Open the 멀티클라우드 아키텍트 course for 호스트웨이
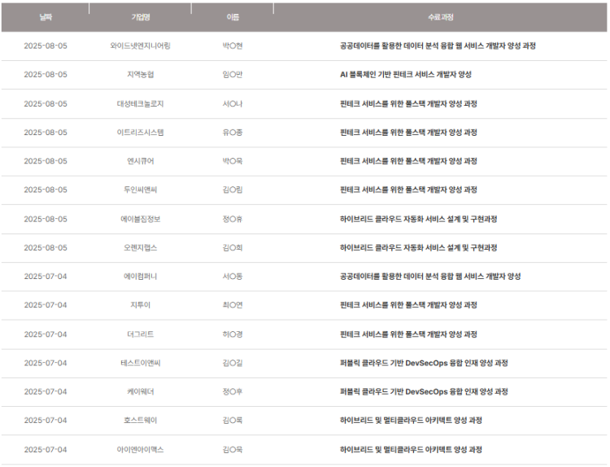Screen dimensions: 610x467 [x=411, y=421]
